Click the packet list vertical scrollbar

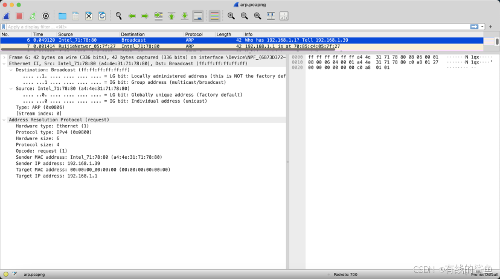pyautogui.click(x=497, y=42)
